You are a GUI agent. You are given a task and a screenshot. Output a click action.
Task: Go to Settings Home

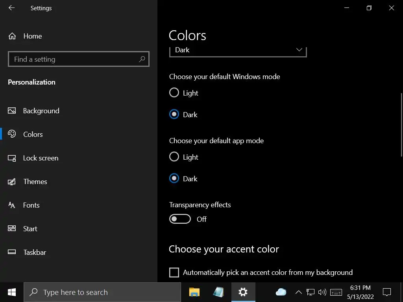32,36
